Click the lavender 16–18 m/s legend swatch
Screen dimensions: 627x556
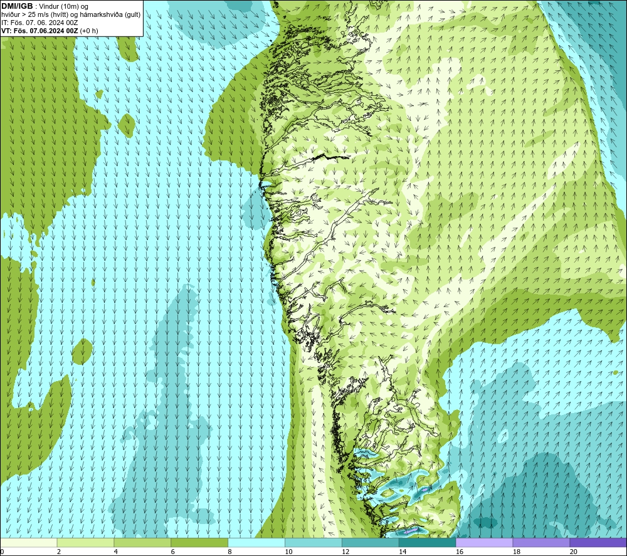[x=484, y=542]
